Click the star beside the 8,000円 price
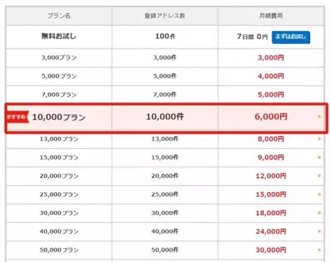This screenshot has height=262, width=330. [x=319, y=139]
